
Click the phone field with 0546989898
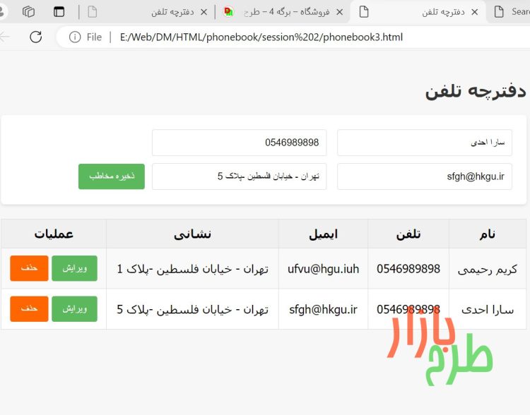pos(239,143)
